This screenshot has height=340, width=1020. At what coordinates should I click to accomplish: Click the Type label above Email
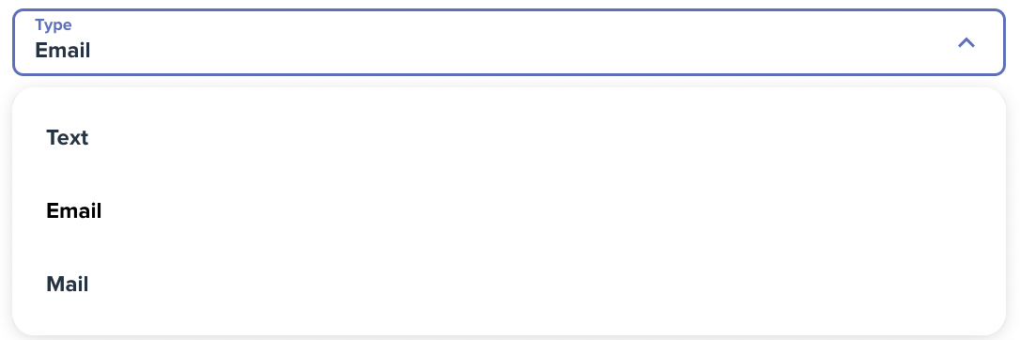point(54,24)
